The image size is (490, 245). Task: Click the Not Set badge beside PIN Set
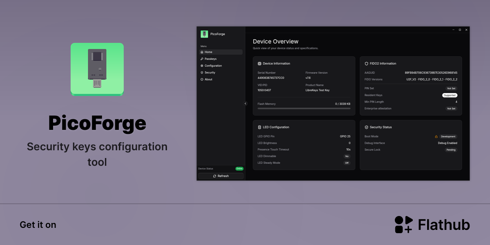pyautogui.click(x=451, y=88)
